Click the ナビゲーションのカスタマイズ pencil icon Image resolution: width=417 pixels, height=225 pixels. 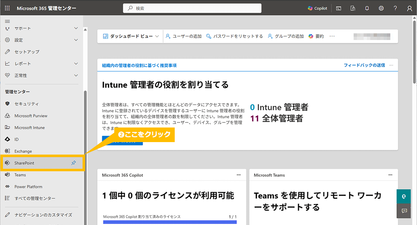coord(8,215)
